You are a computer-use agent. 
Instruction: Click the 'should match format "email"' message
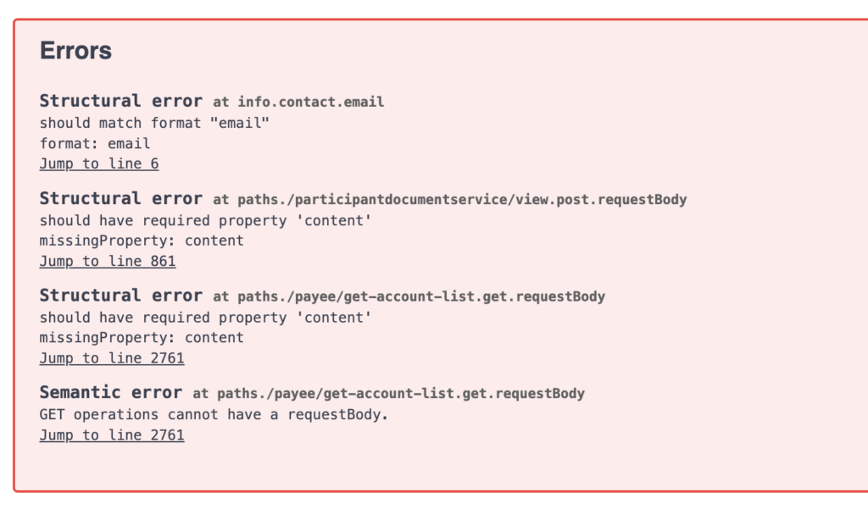tap(154, 123)
